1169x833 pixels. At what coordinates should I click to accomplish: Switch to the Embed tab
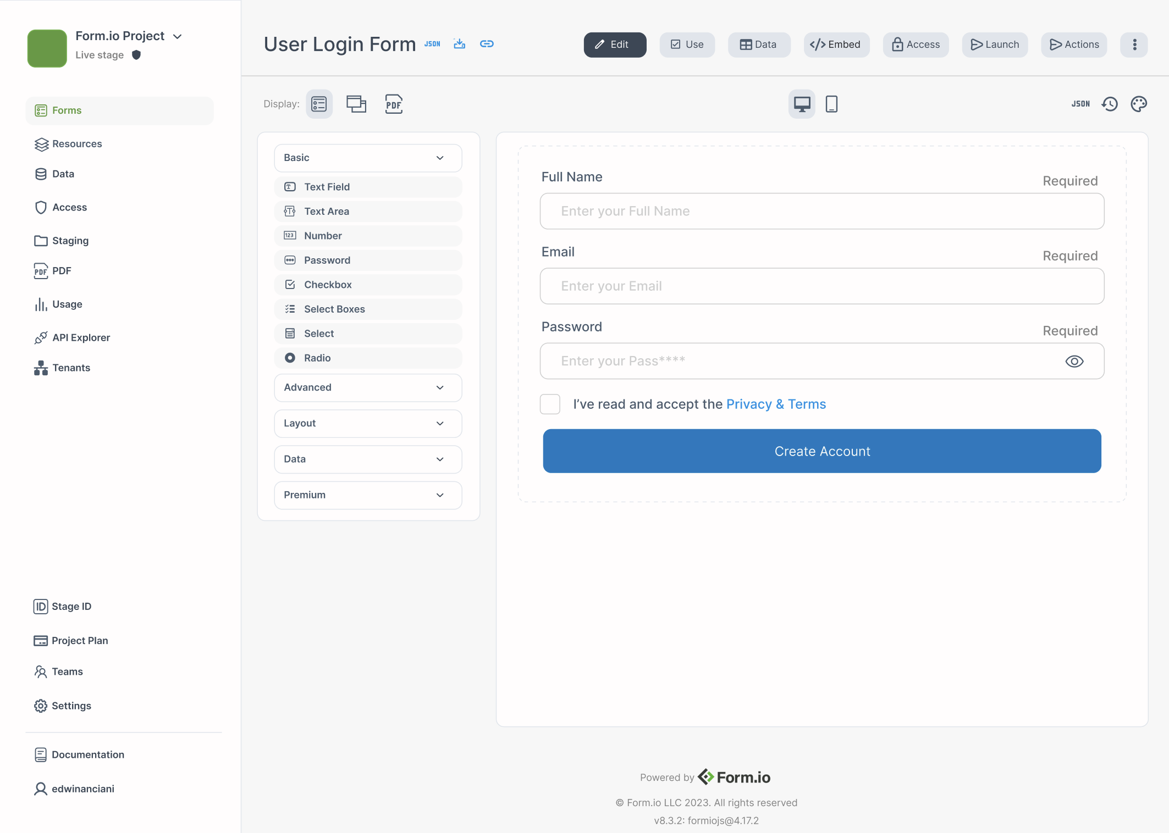[x=836, y=45]
